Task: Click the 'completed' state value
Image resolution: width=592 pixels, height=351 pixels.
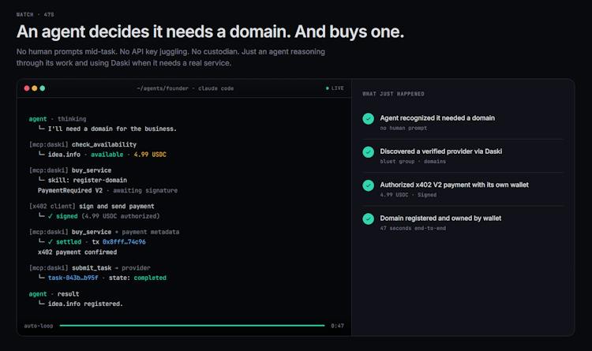Action: point(150,278)
